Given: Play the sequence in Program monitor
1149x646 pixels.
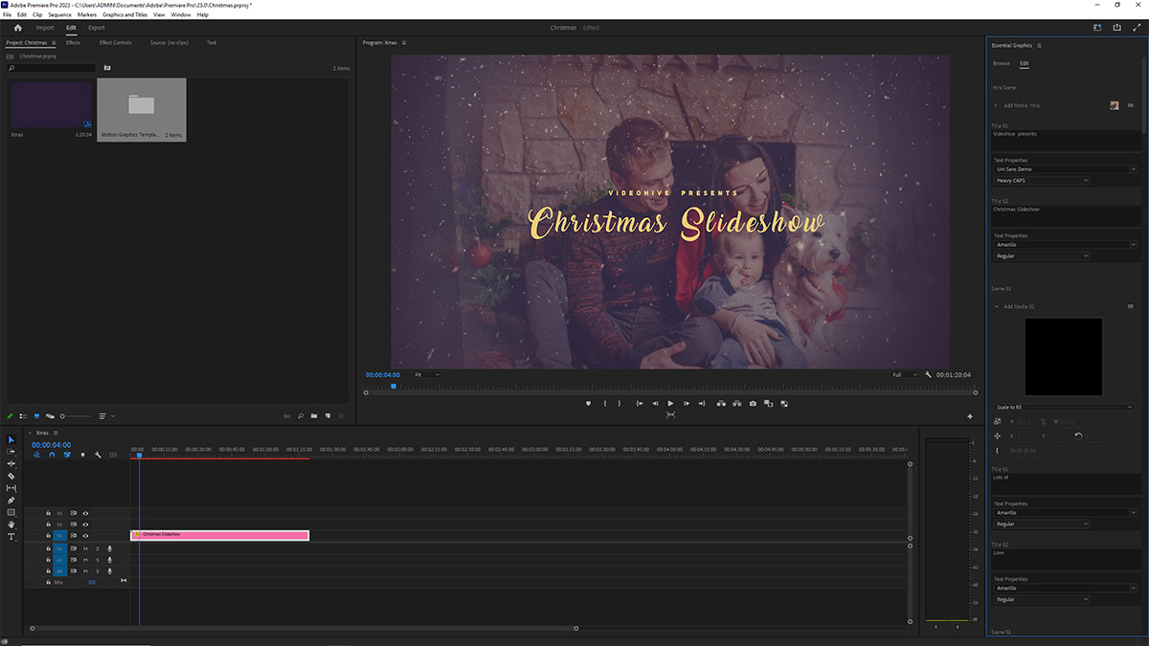Looking at the screenshot, I should coord(670,404).
